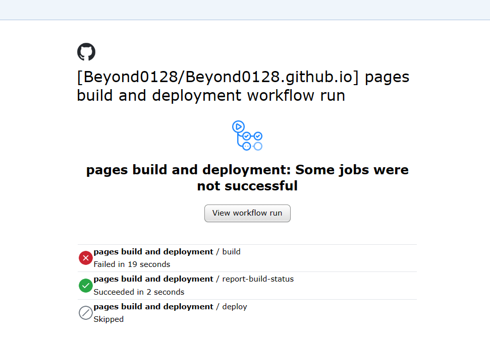
Task: Click the View workflow run button
Action: pyautogui.click(x=247, y=213)
